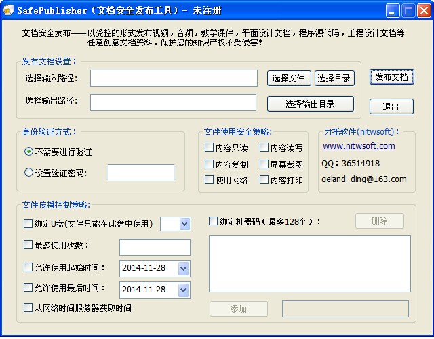Open the 允许使用最后时间 date picker arrow
This screenshot has width=434, height=339.
point(183,290)
